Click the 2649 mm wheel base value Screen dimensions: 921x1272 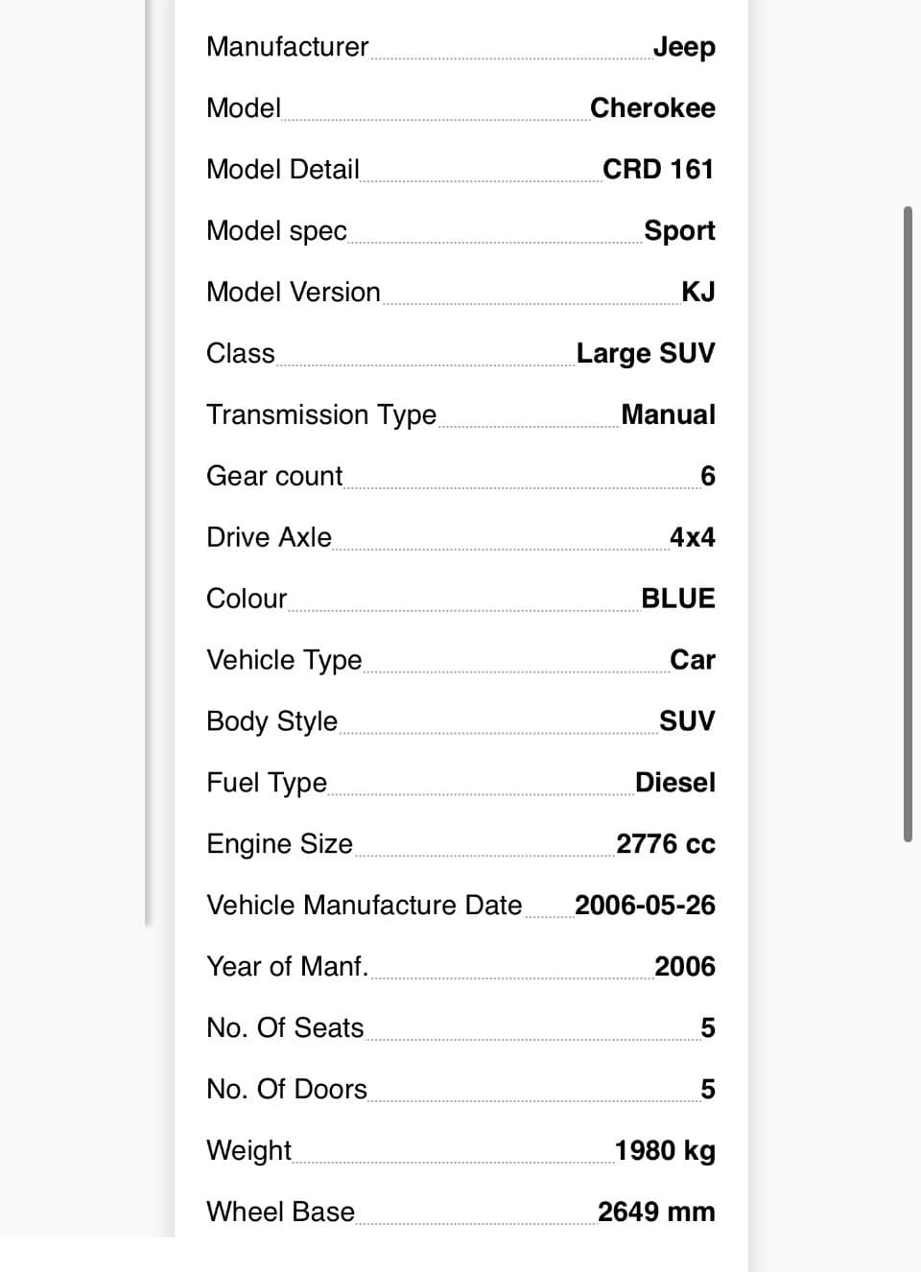point(656,1212)
